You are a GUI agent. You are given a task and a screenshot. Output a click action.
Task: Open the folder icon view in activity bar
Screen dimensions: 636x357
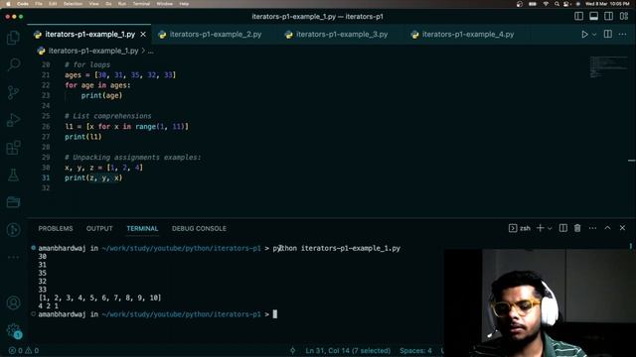point(13,202)
